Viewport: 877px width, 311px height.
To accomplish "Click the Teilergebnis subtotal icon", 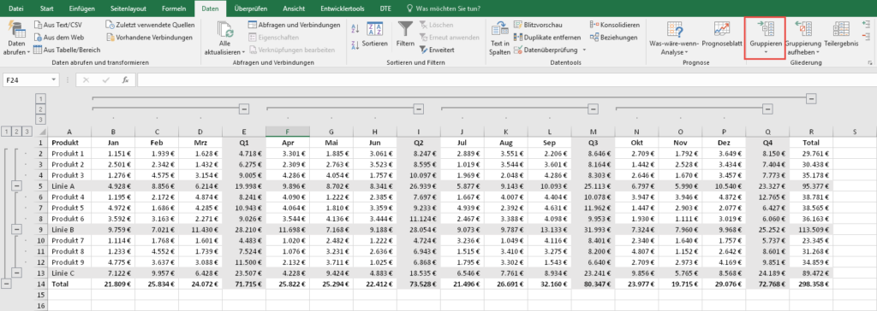I will coord(840,30).
